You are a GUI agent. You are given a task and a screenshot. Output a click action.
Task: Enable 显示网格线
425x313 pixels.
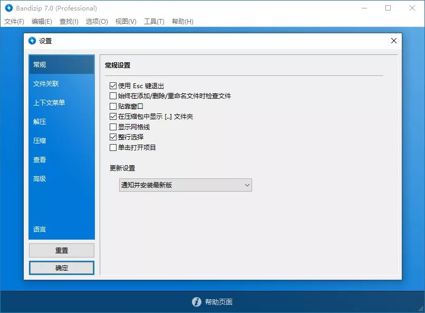pyautogui.click(x=114, y=127)
